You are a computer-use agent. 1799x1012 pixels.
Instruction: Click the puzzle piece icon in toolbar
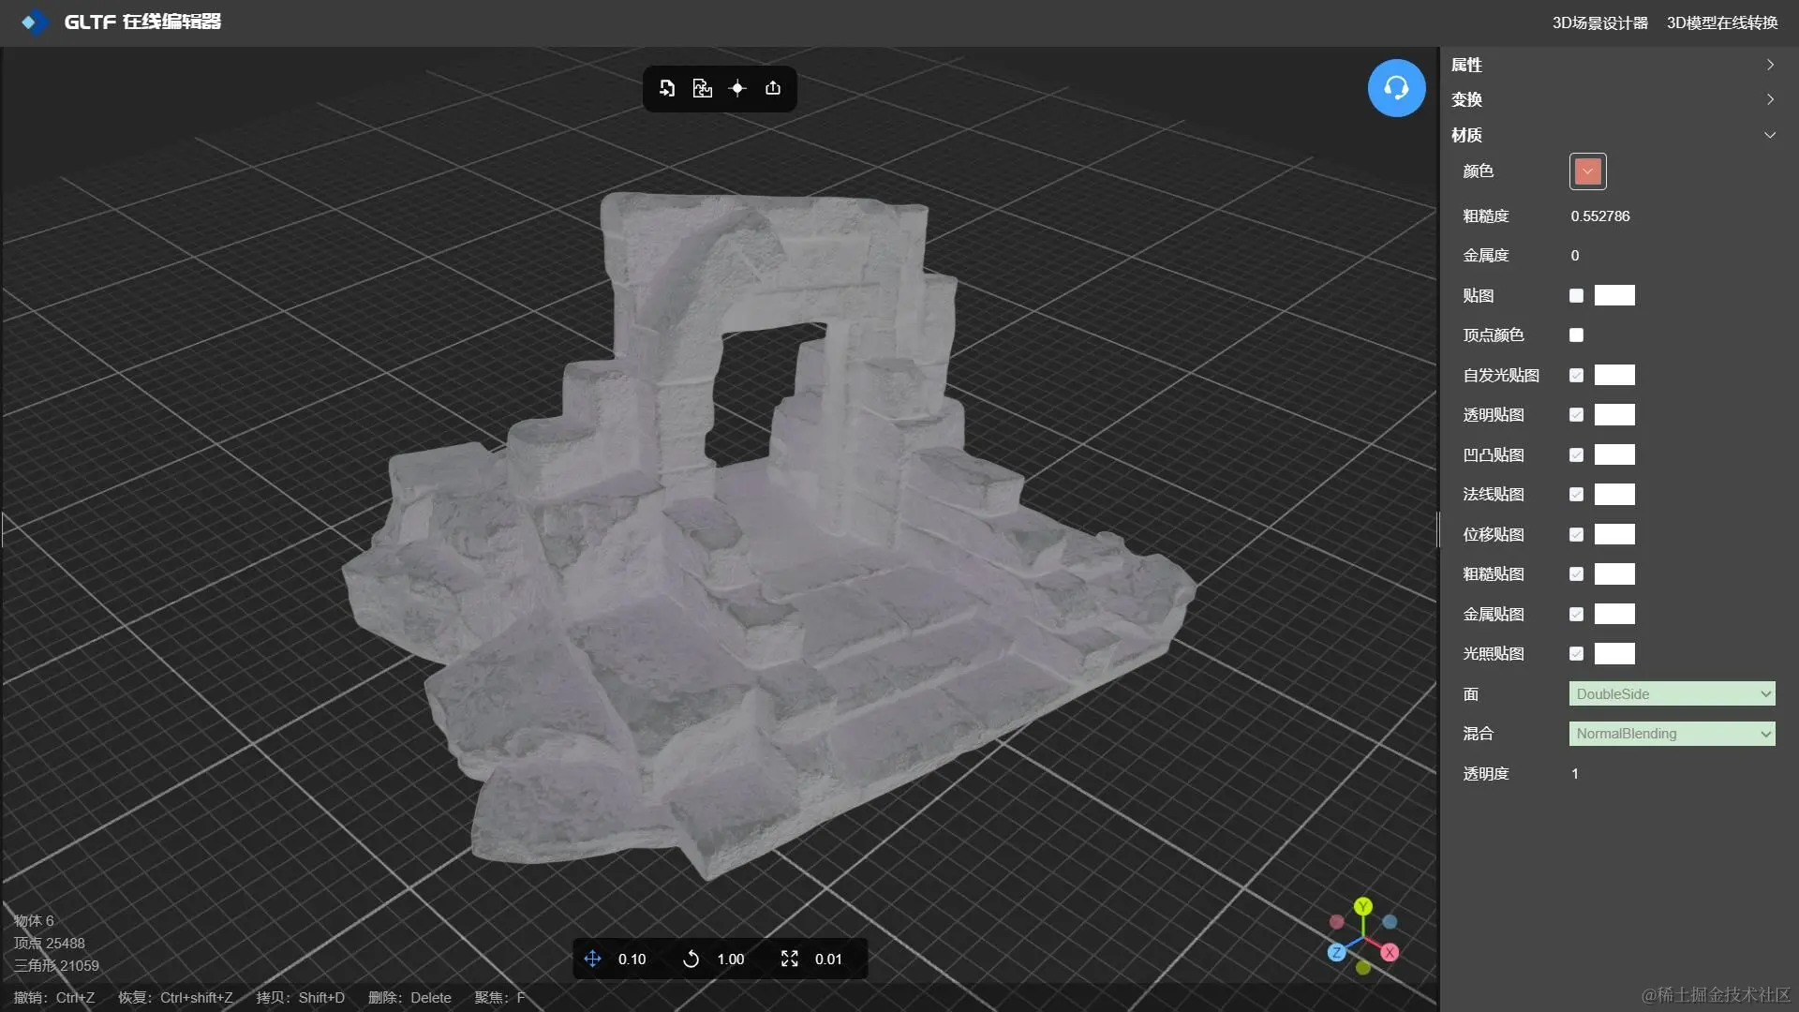[702, 88]
